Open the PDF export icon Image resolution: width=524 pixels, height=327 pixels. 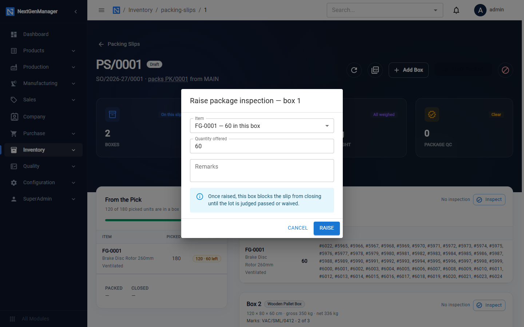[375, 70]
